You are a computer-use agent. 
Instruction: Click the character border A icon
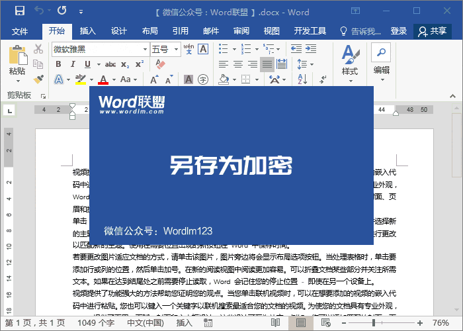[x=204, y=49]
